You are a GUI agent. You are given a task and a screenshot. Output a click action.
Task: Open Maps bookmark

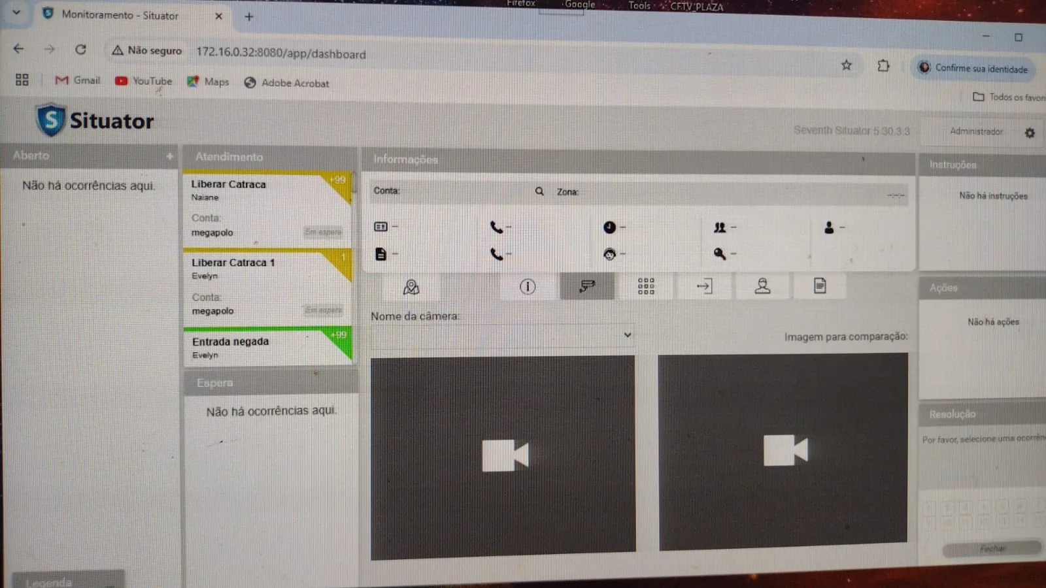208,82
